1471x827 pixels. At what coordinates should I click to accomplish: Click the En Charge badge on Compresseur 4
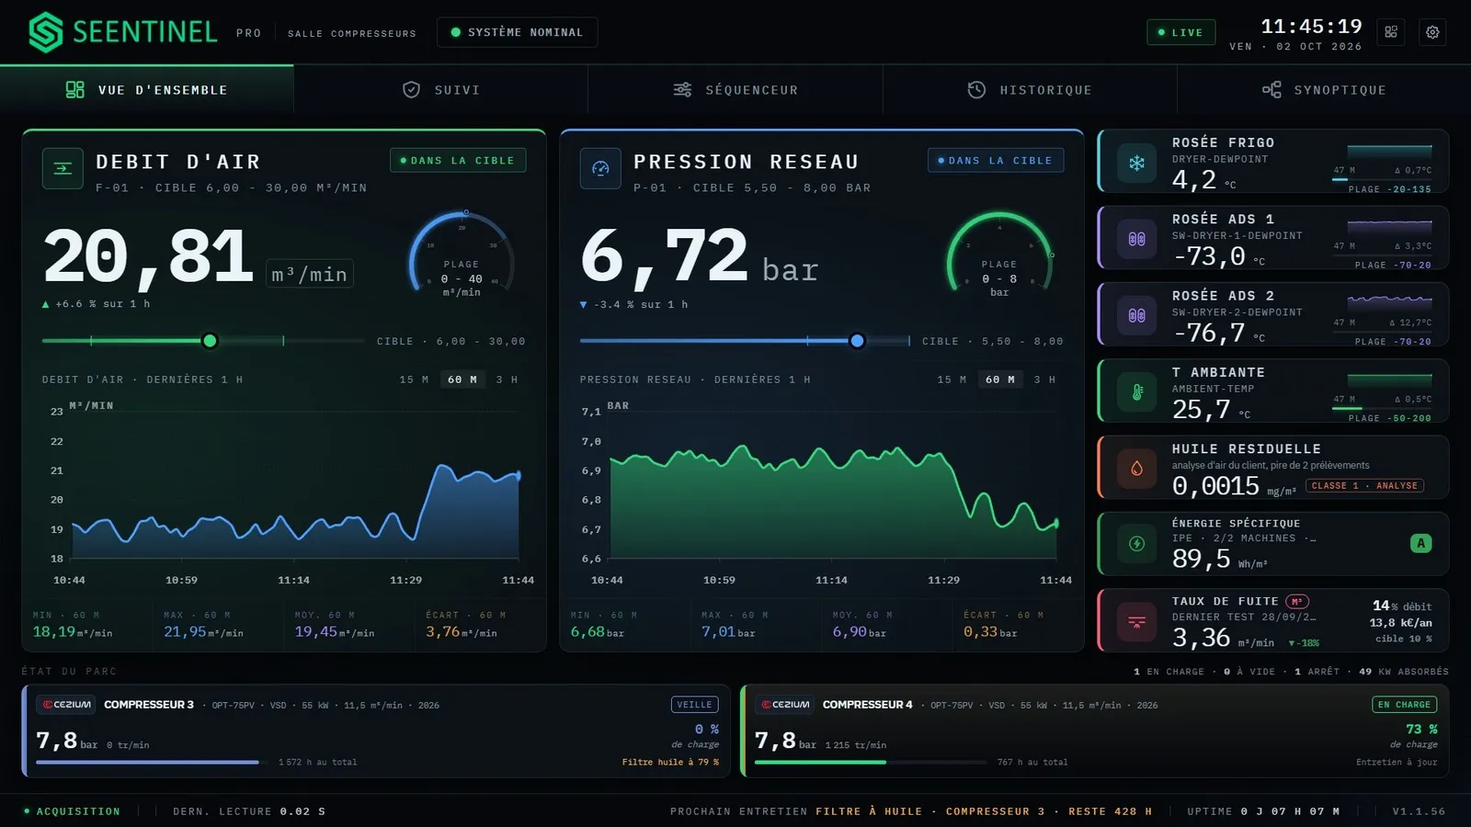(1404, 705)
